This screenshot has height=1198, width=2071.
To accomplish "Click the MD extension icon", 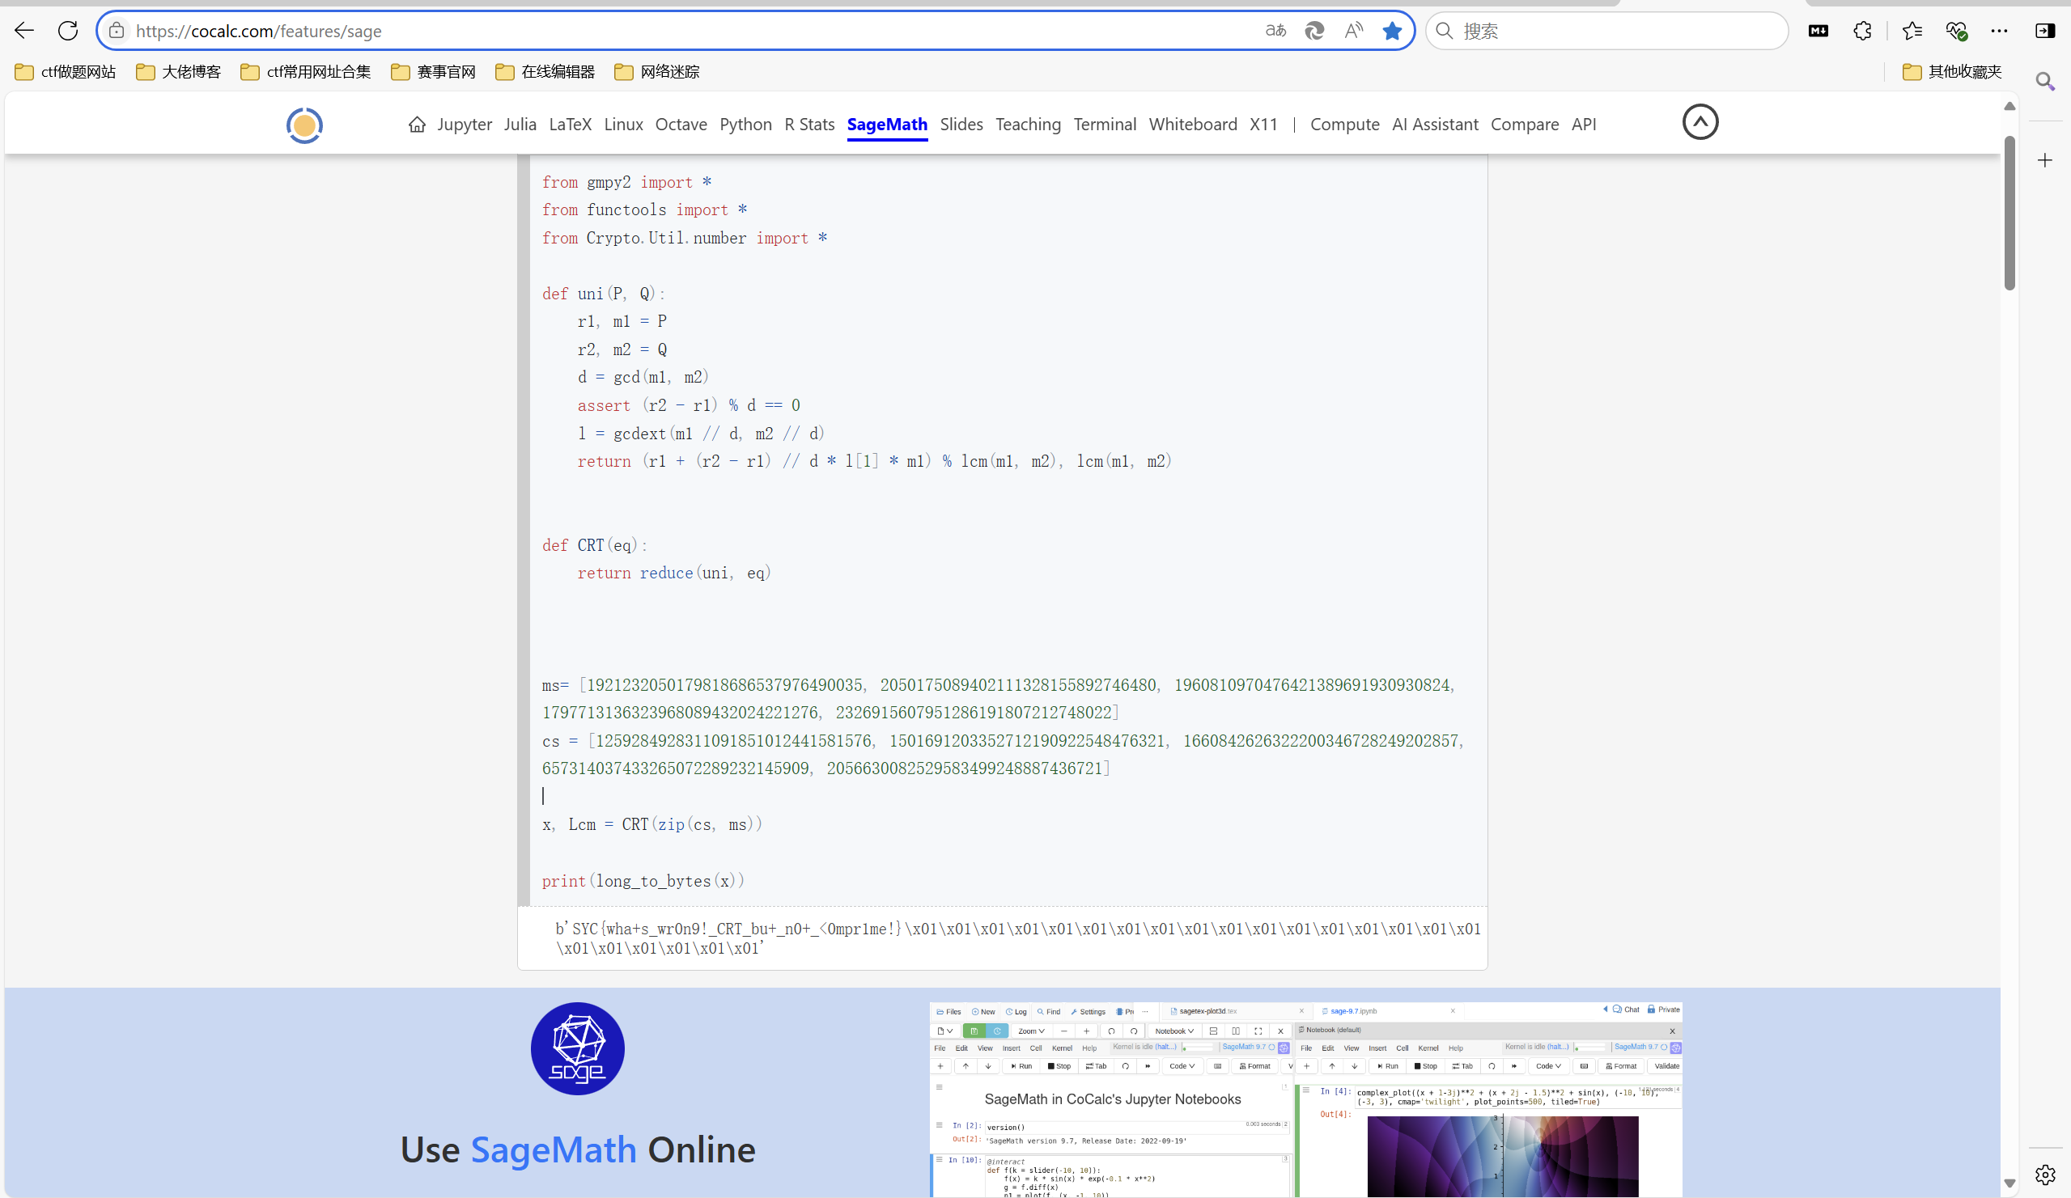I will (1818, 31).
